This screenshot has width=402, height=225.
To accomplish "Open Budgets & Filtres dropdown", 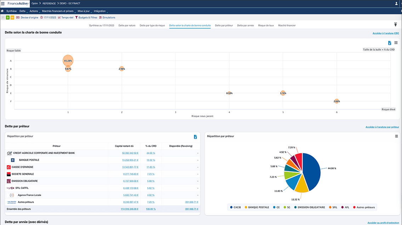I will click(x=86, y=17).
